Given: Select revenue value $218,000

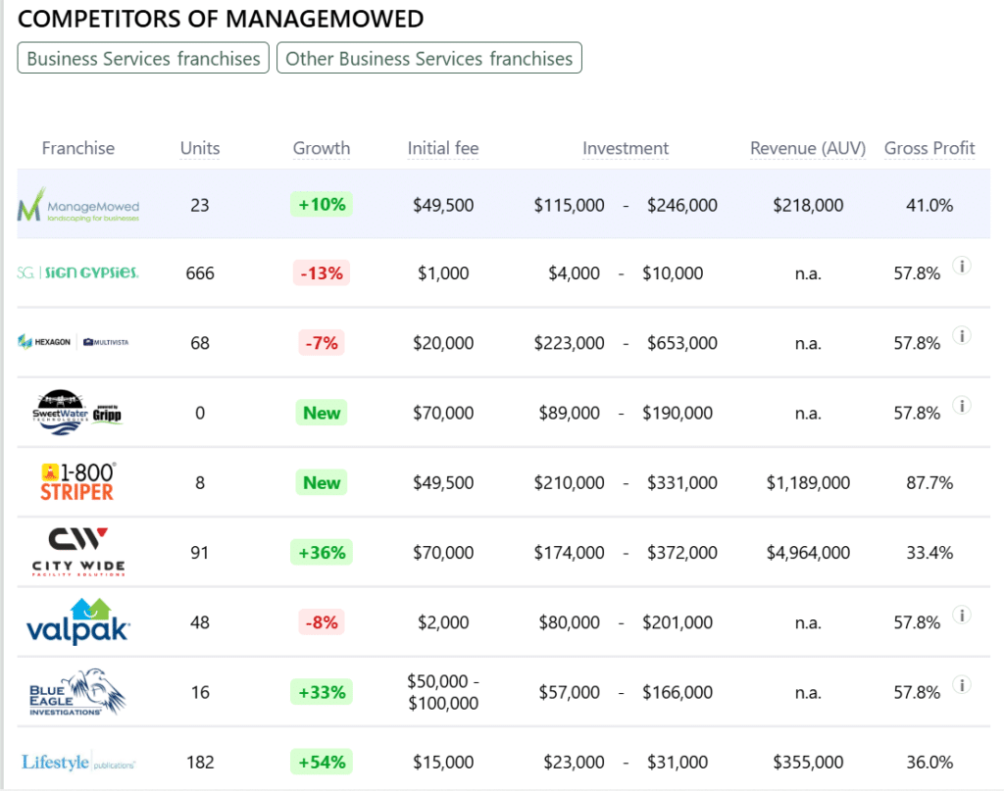Looking at the screenshot, I should pyautogui.click(x=808, y=205).
